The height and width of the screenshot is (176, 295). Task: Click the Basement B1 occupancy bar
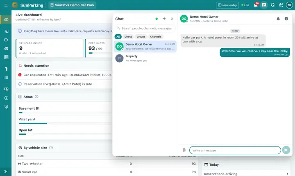click(x=65, y=113)
